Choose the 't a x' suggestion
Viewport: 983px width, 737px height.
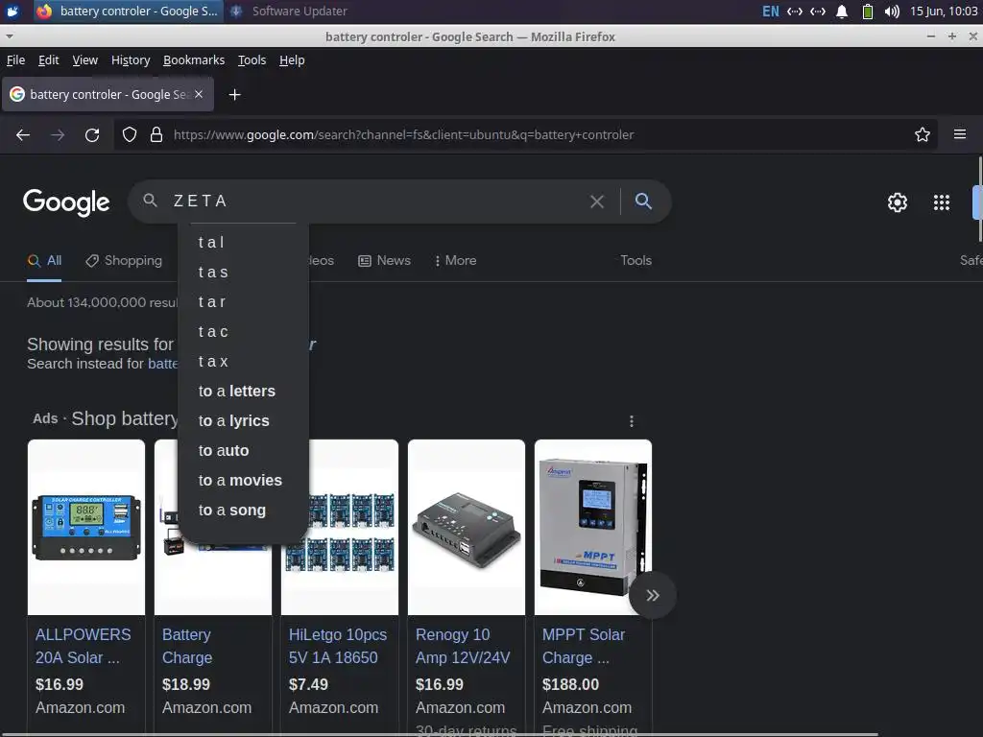[243, 362]
